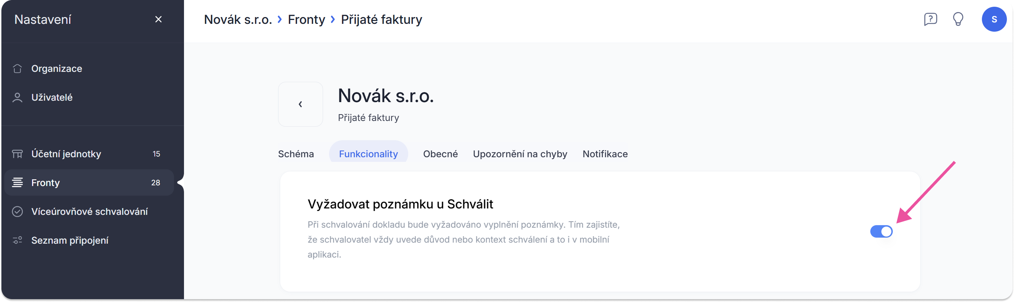This screenshot has width=1014, height=302.
Task: Click the Účetní jednotky icon
Action: coord(17,154)
